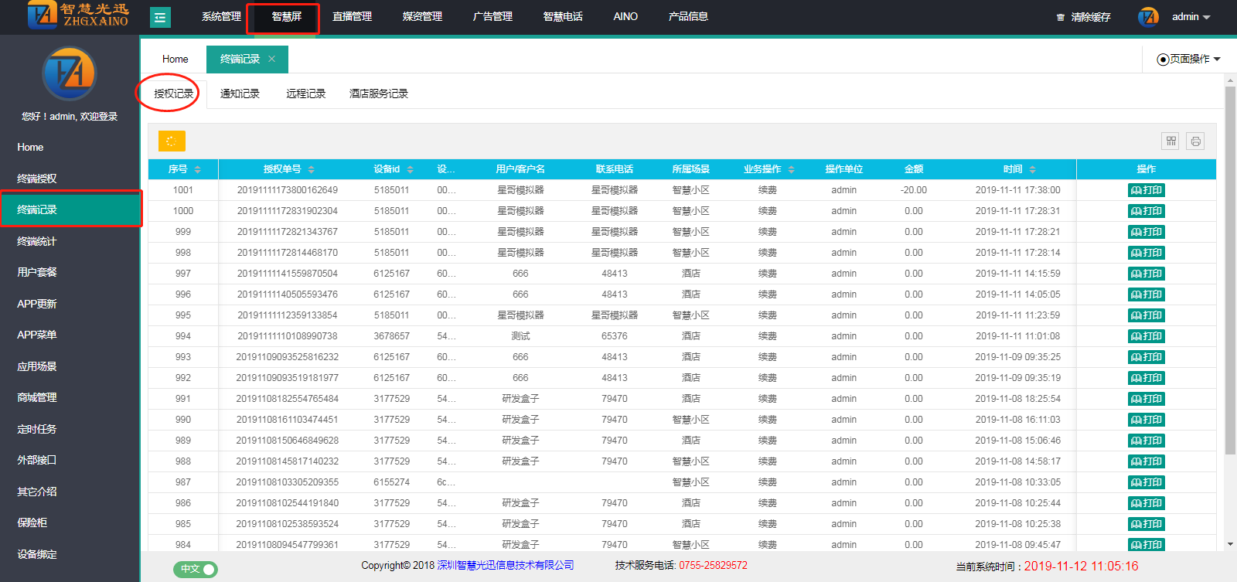Open the 直播管理 top menu
The width and height of the screenshot is (1237, 582).
pos(352,16)
